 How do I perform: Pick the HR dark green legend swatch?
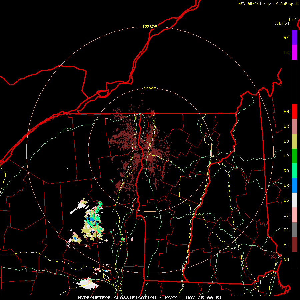click(294, 156)
